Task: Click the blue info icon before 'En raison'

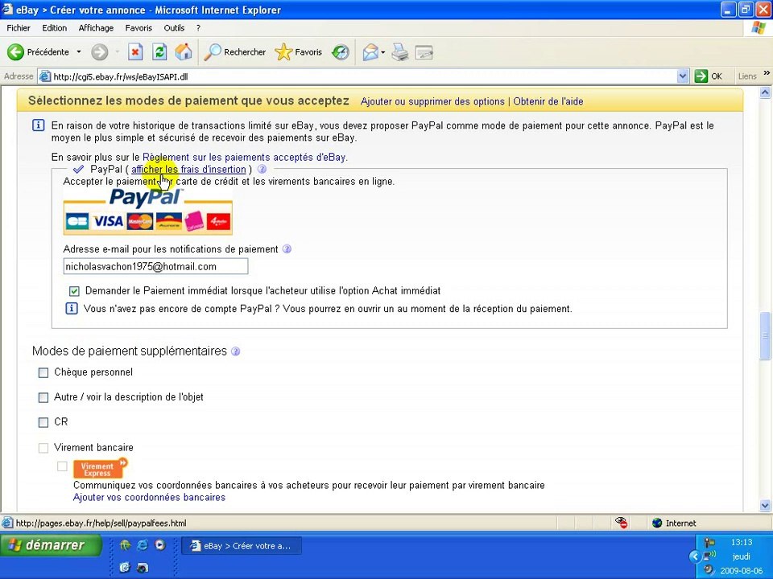Action: [x=38, y=125]
